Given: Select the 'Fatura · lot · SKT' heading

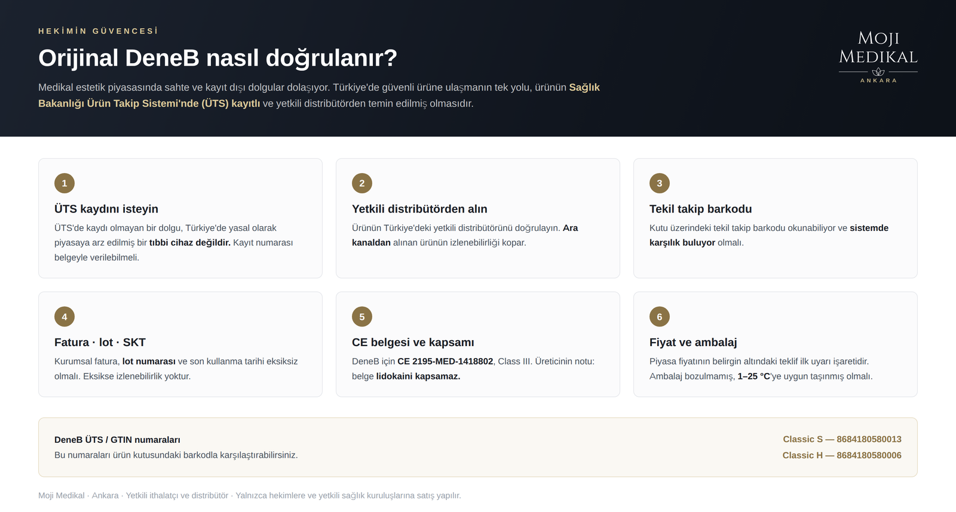Looking at the screenshot, I should point(100,343).
